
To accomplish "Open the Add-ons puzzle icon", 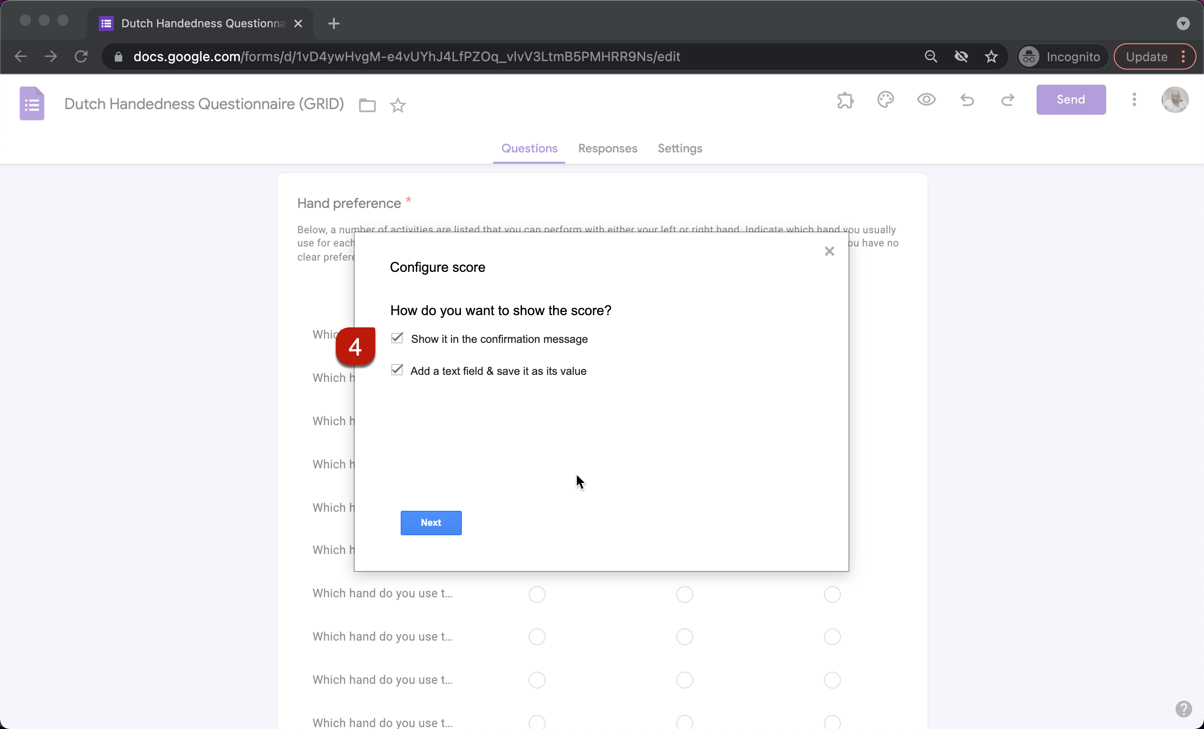I will pos(845,100).
